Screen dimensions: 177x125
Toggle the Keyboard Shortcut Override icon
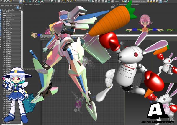pyautogui.click(x=58, y=1)
